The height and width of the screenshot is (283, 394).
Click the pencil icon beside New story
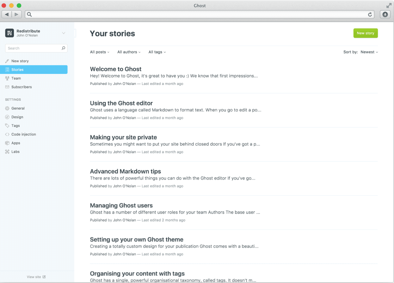7,61
